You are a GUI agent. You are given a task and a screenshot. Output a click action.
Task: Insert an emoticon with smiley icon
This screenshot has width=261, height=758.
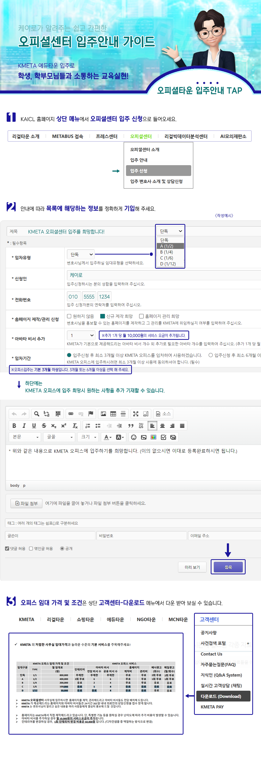coord(134,437)
